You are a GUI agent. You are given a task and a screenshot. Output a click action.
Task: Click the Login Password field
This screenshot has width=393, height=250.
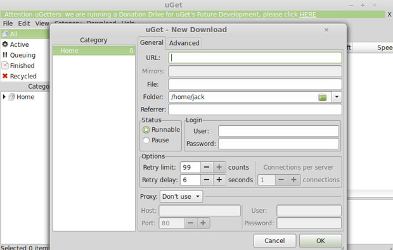278,144
